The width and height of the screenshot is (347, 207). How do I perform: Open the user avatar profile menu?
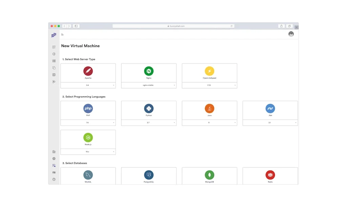pyautogui.click(x=291, y=34)
